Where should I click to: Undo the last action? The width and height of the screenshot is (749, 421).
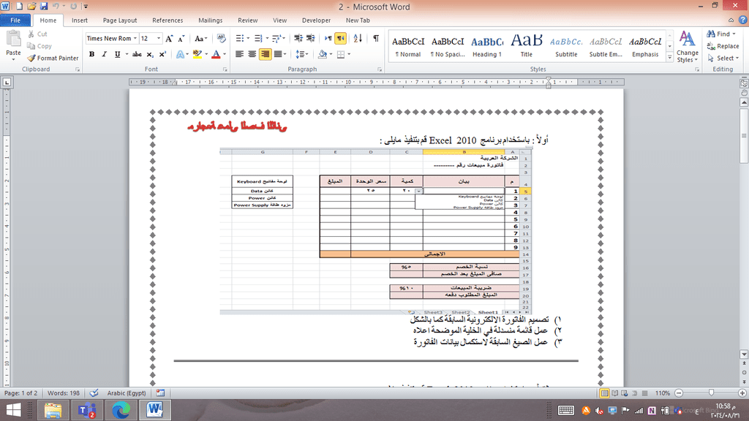click(56, 6)
